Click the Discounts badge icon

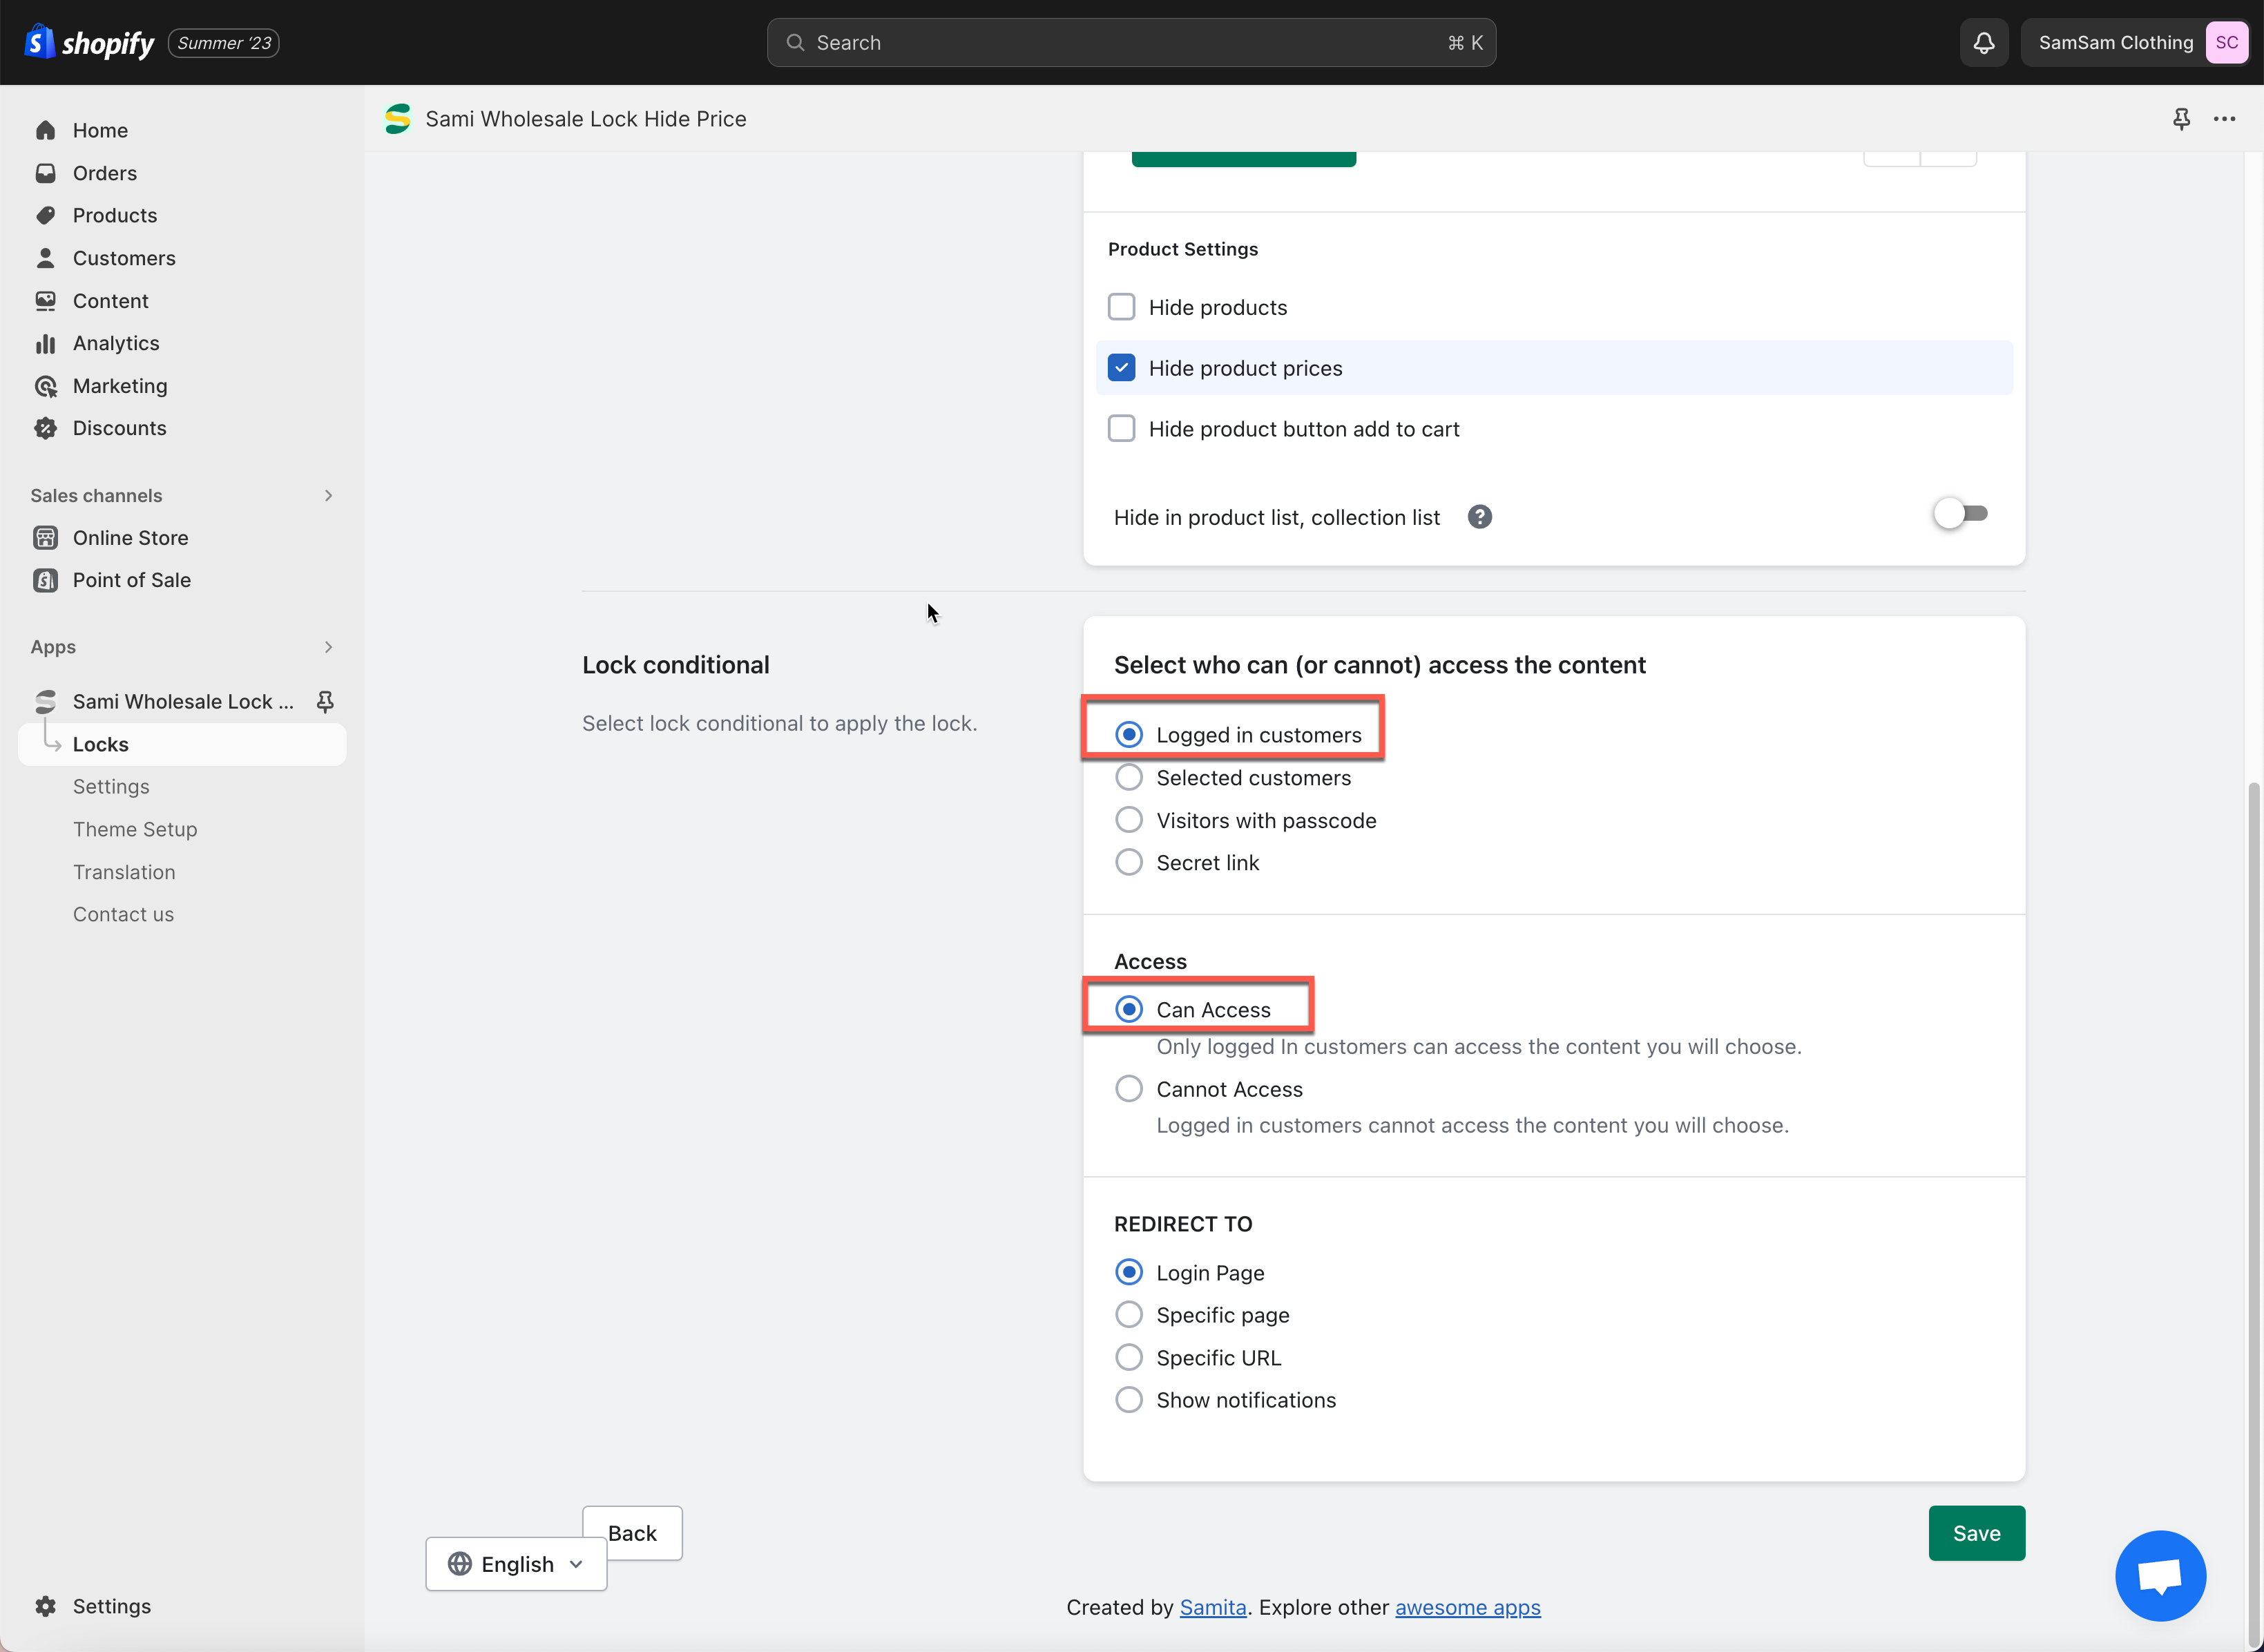pos(46,428)
